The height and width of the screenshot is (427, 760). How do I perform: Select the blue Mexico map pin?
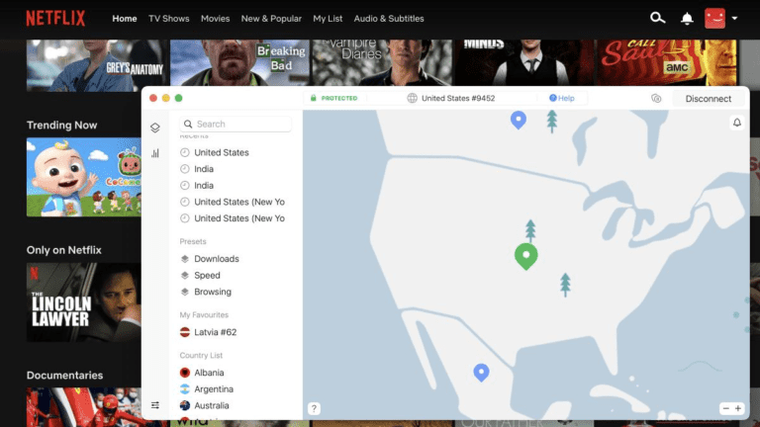click(x=481, y=372)
